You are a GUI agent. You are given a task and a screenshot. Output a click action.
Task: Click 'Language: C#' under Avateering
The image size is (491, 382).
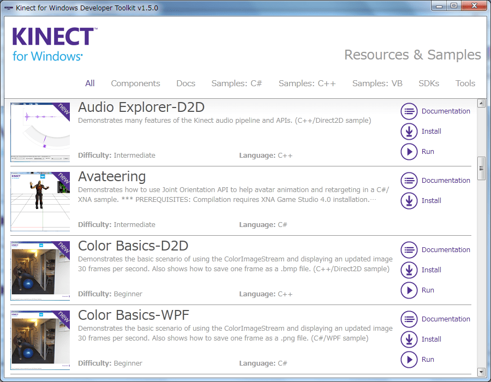pyautogui.click(x=263, y=224)
